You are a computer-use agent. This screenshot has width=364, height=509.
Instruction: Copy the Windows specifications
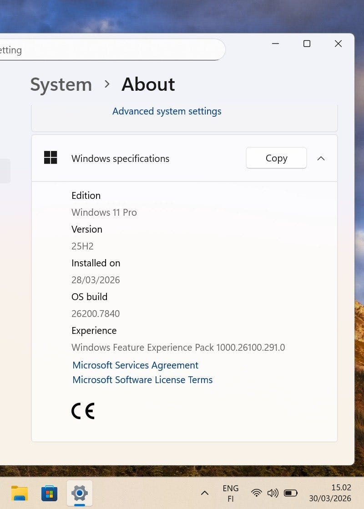coord(276,158)
